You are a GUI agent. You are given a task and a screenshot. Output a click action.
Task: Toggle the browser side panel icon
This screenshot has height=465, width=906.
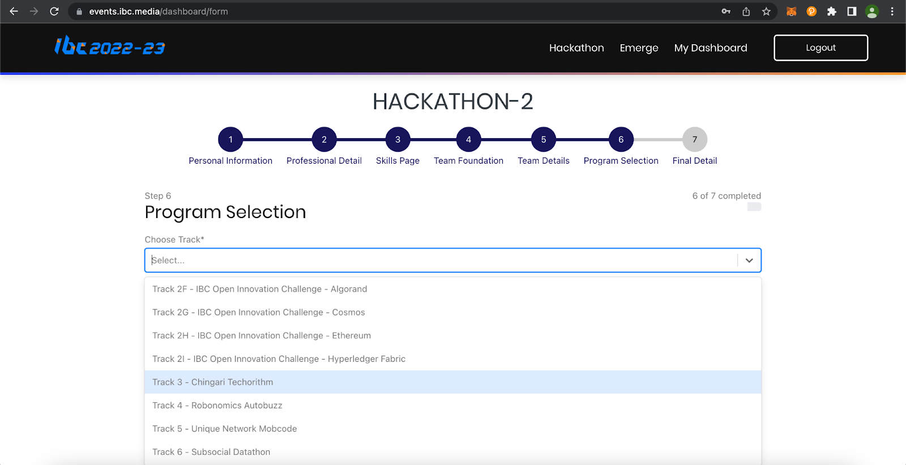(x=852, y=11)
